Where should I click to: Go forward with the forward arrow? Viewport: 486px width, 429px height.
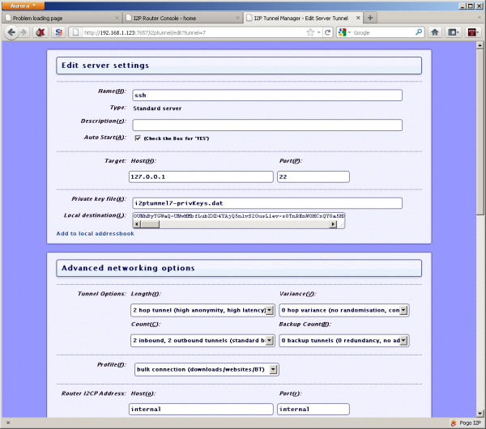pyautogui.click(x=23, y=32)
